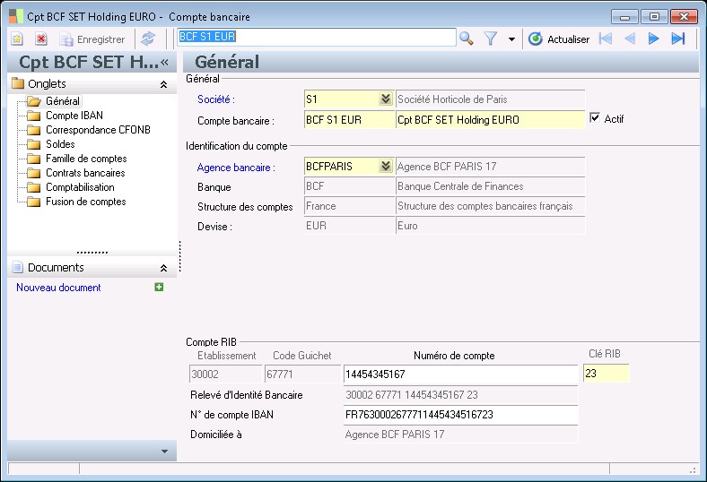
Task: Click the filter funnel icon
Action: coord(491,39)
